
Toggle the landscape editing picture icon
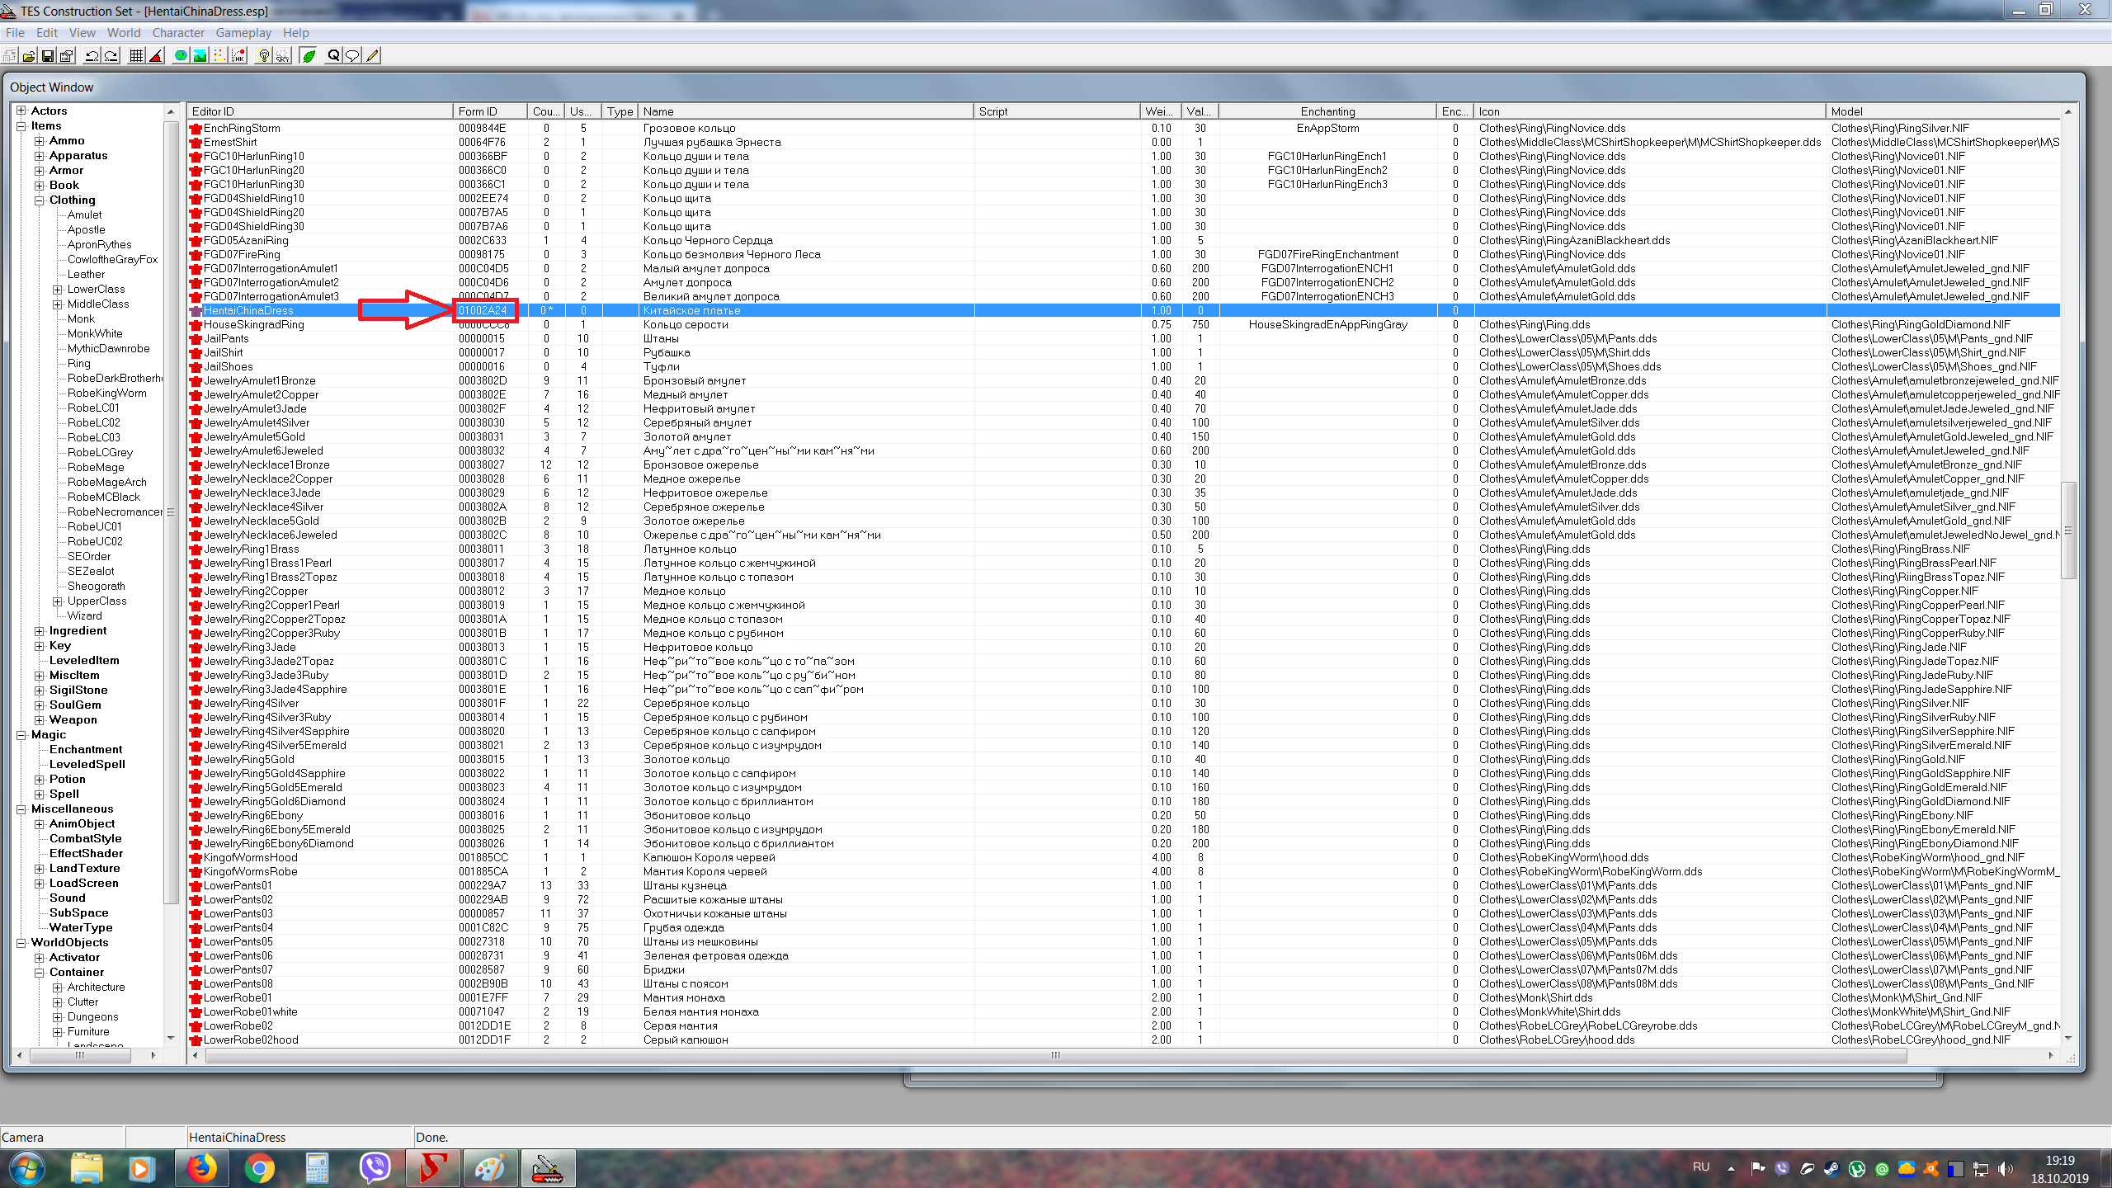tap(200, 56)
